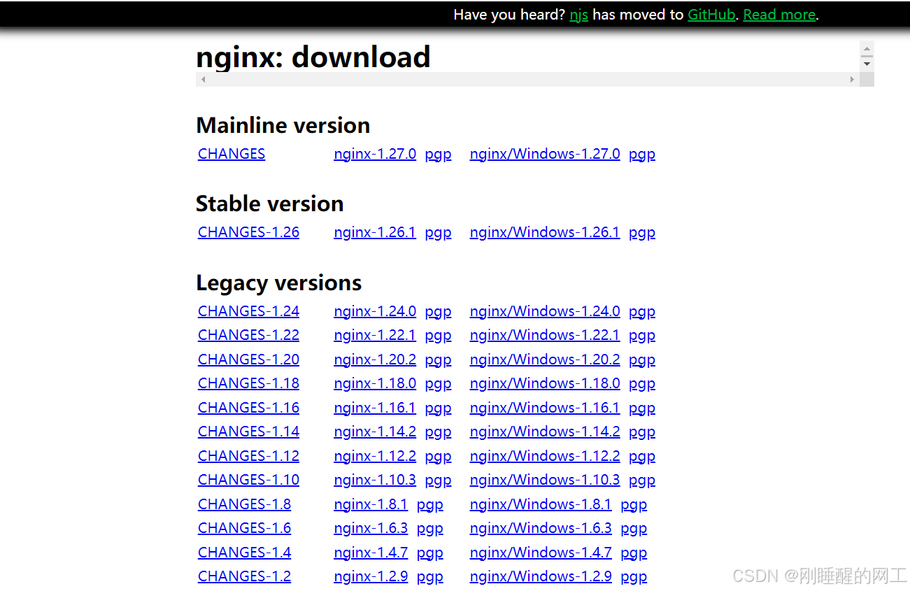This screenshot has height=591, width=910.
Task: Open pgp signature for nginx-1.26.1
Action: tap(438, 233)
